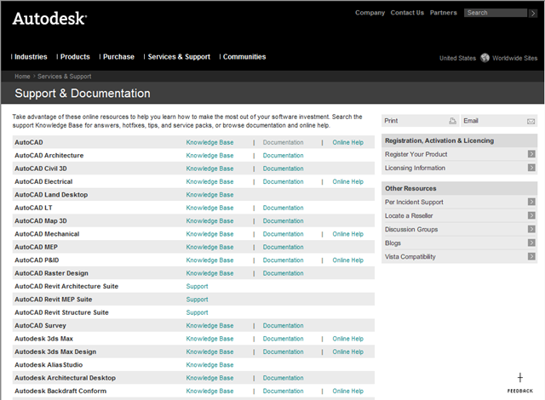Open Online Help for AutoCAD Electrical
This screenshot has width=545, height=400.
(x=347, y=181)
